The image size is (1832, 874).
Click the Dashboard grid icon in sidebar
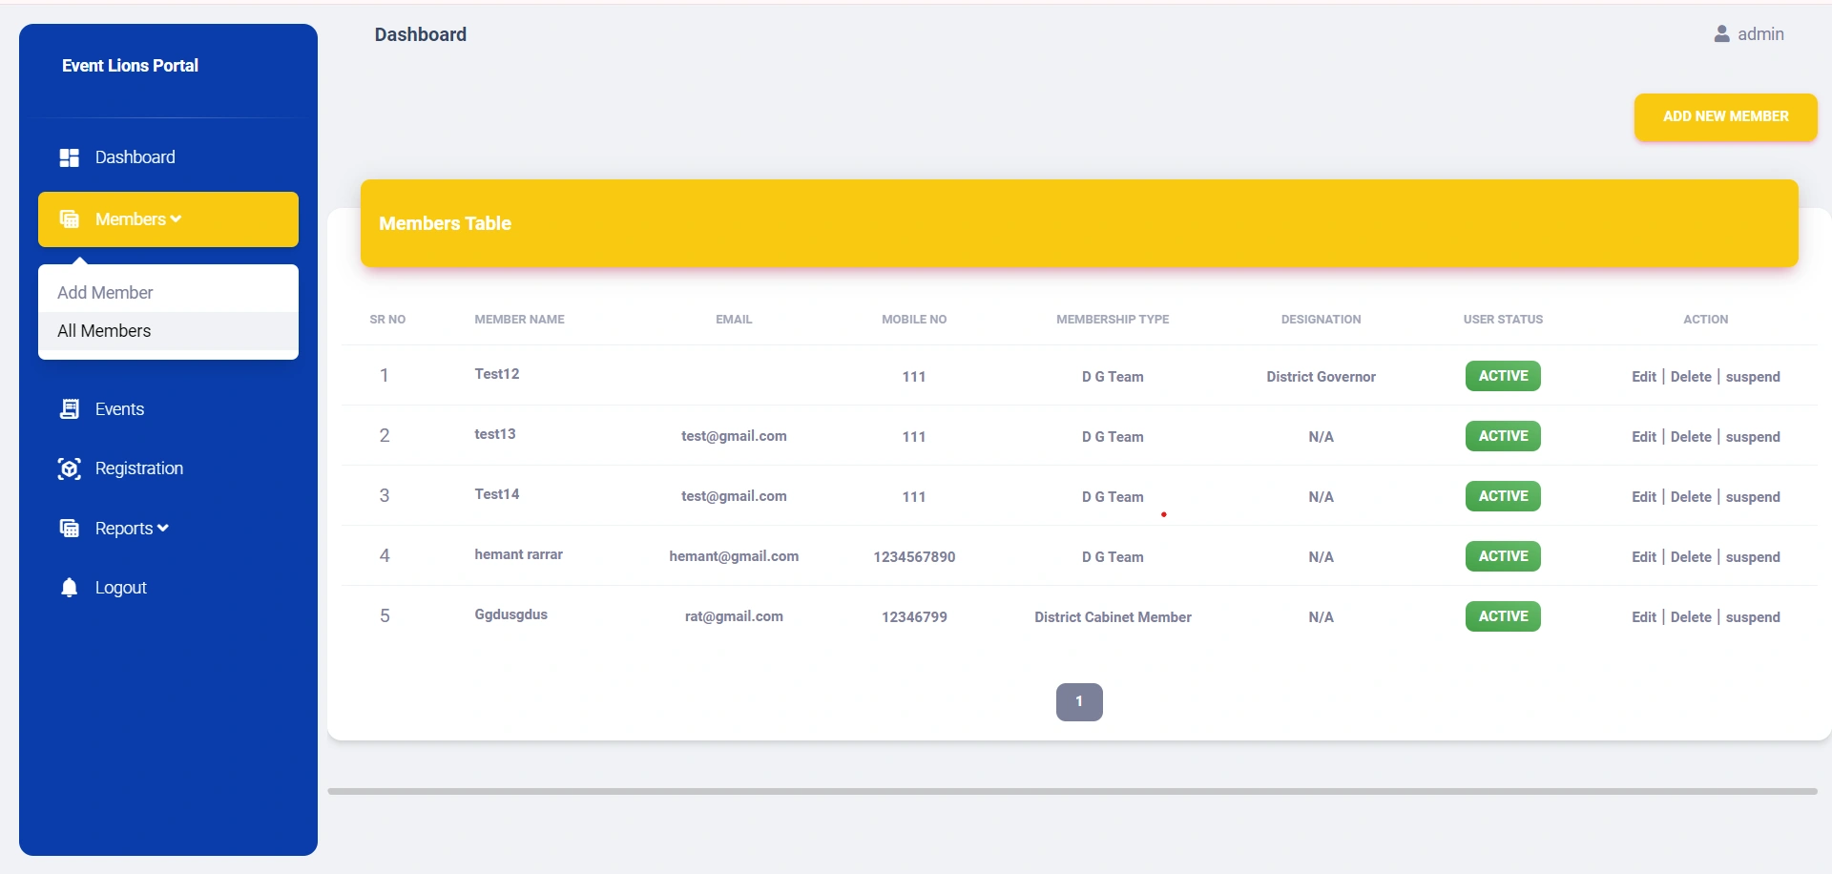(69, 157)
